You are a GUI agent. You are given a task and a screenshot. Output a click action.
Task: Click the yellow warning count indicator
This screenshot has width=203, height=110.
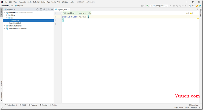pos(191,13)
